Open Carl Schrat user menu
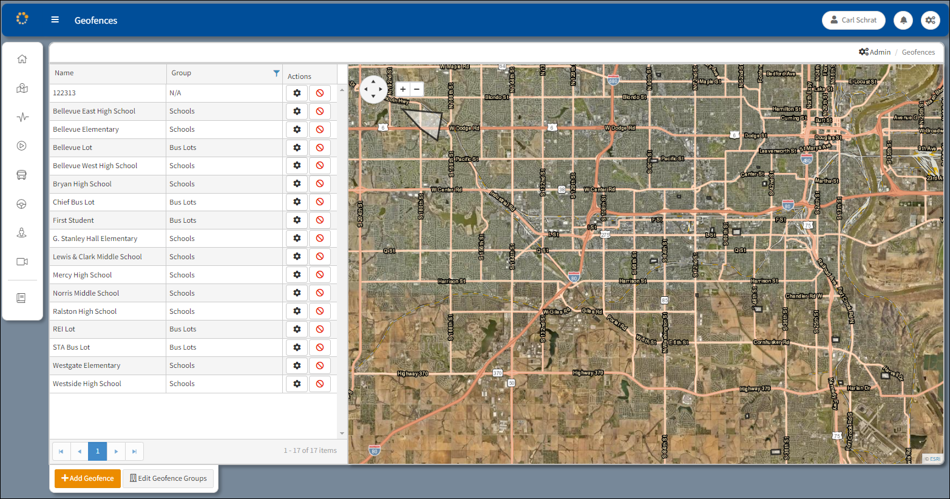 tap(853, 20)
